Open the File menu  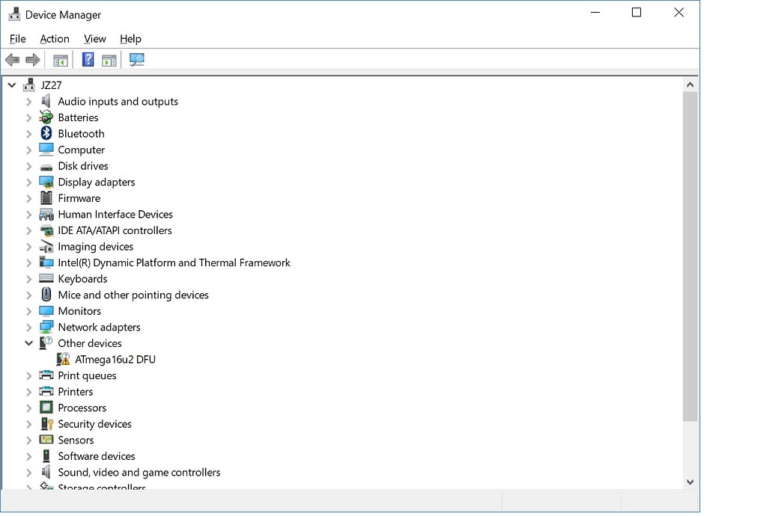click(16, 38)
